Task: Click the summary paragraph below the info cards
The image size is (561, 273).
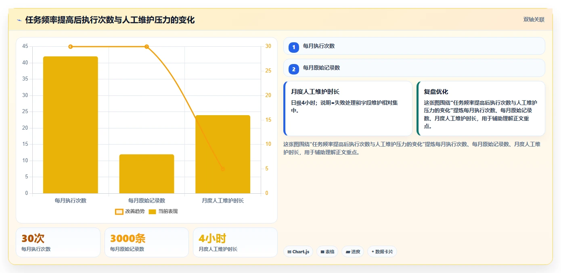Action: [x=412, y=148]
